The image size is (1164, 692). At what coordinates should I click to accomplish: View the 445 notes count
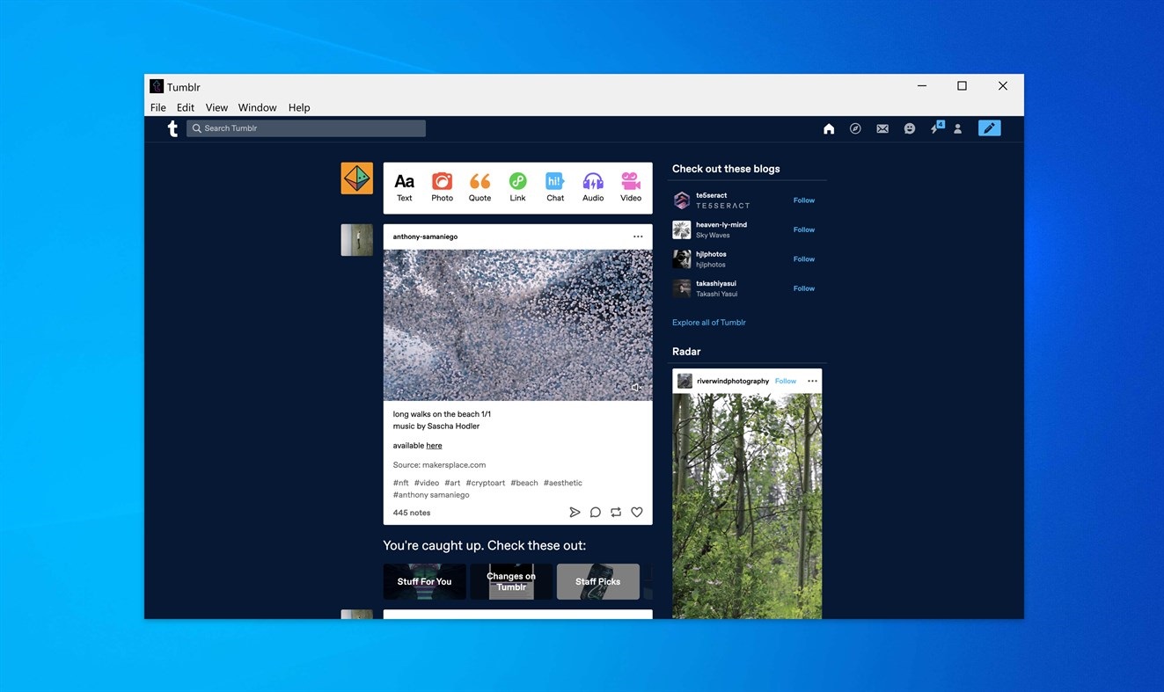point(412,513)
